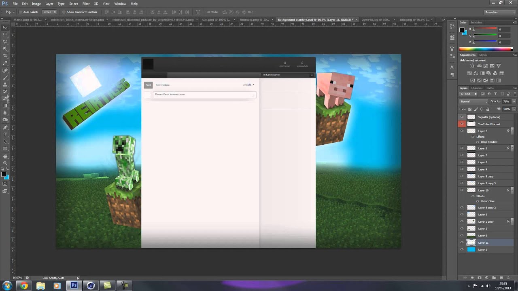Select the Eyedropper tool
This screenshot has height=291, width=518.
(x=5, y=63)
